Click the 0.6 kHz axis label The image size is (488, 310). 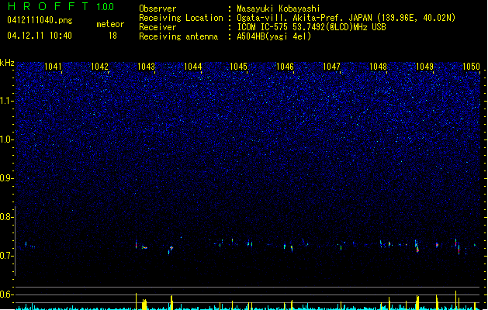[6, 294]
